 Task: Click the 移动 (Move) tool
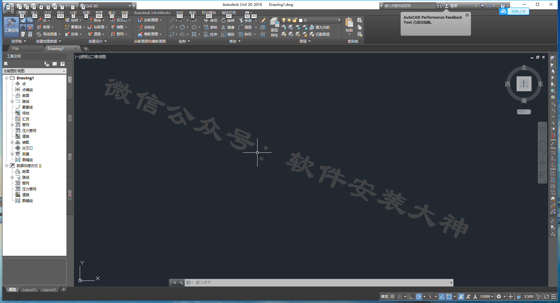click(x=211, y=20)
